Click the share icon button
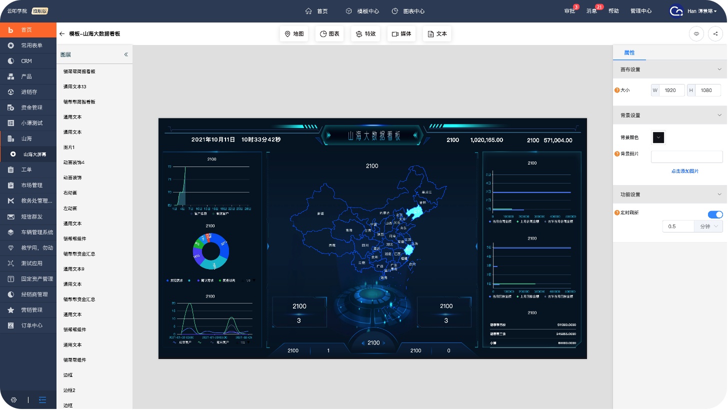The image size is (728, 410). tap(715, 34)
